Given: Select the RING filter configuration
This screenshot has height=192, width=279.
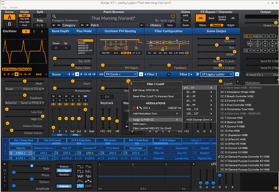Looking at the screenshot, I should 182,53.
